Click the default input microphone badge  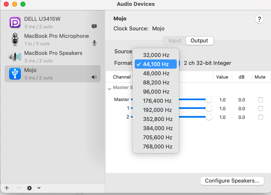[94, 43]
